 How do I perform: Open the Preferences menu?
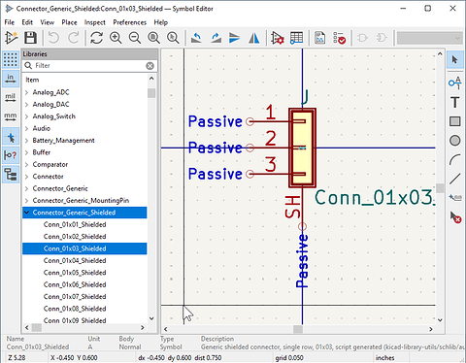tap(130, 22)
